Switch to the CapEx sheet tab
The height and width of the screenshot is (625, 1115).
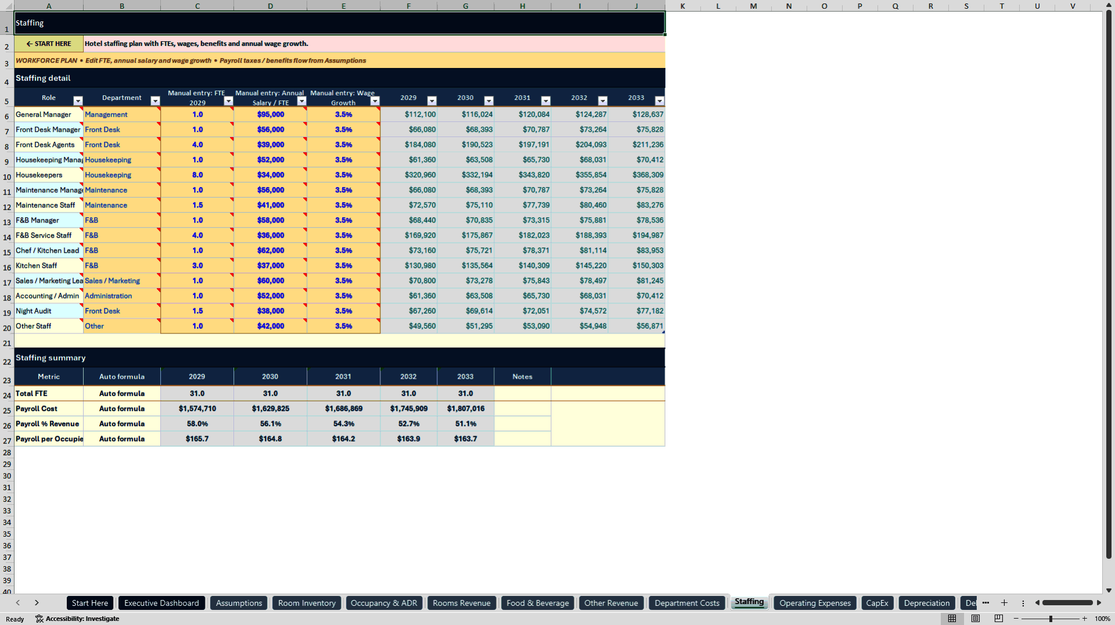[877, 603]
